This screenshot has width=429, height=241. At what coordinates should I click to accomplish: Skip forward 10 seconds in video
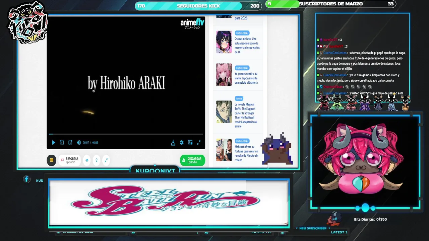pos(70,143)
